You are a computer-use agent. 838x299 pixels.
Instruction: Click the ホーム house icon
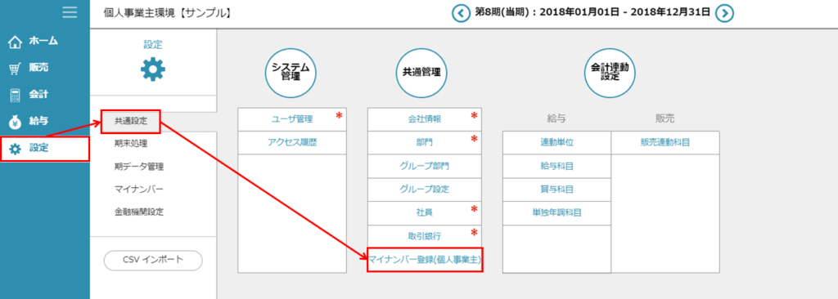click(x=16, y=42)
